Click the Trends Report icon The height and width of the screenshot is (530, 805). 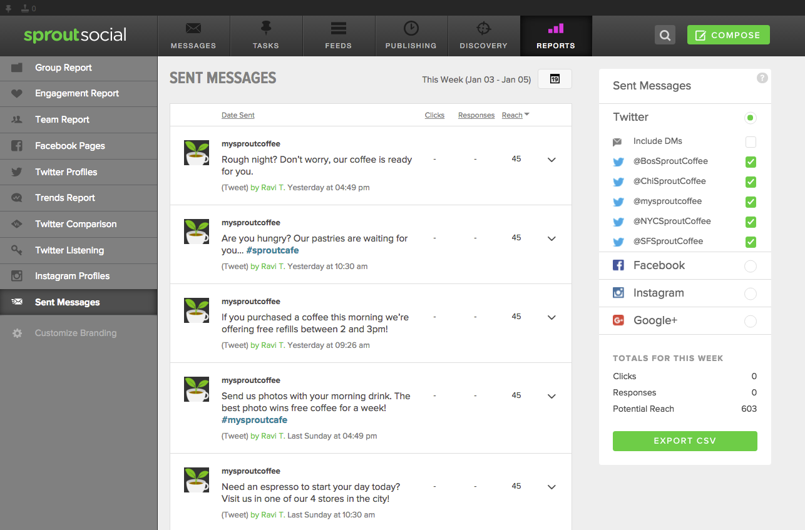(17, 198)
